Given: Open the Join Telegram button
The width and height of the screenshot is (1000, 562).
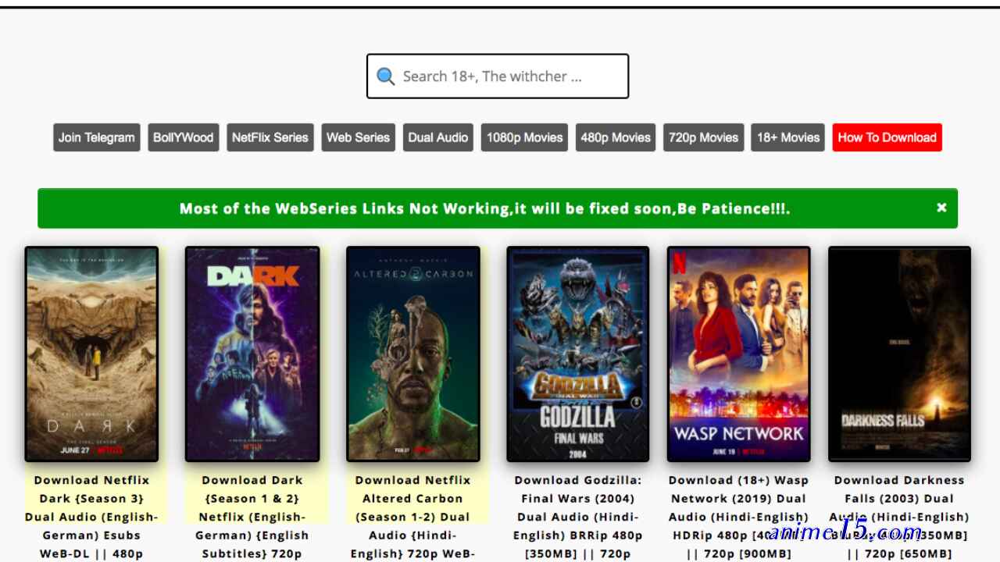Looking at the screenshot, I should (97, 137).
